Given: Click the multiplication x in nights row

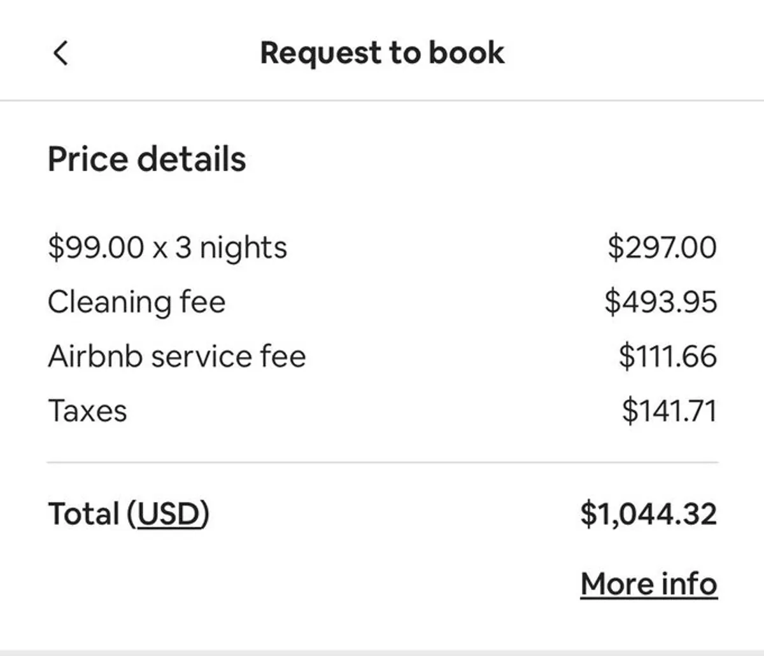Looking at the screenshot, I should (160, 249).
